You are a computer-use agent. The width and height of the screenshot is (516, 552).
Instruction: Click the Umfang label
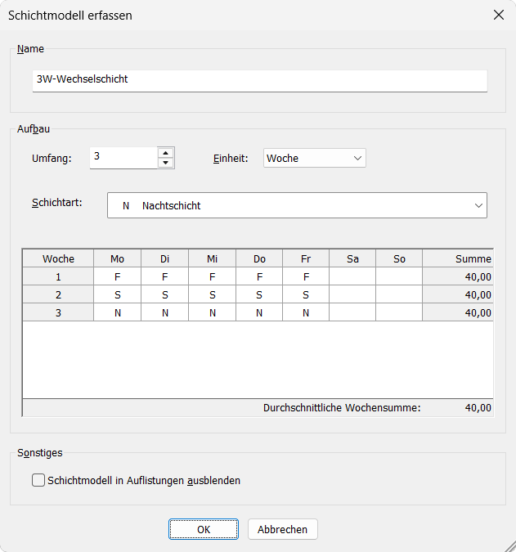pos(52,159)
